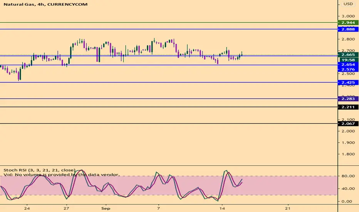
Task: Click the 1.800 price scale tick
Action: (x=348, y=154)
